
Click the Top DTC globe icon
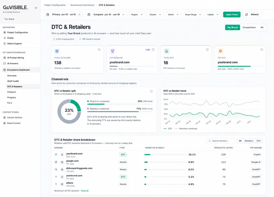[x=221, y=51]
